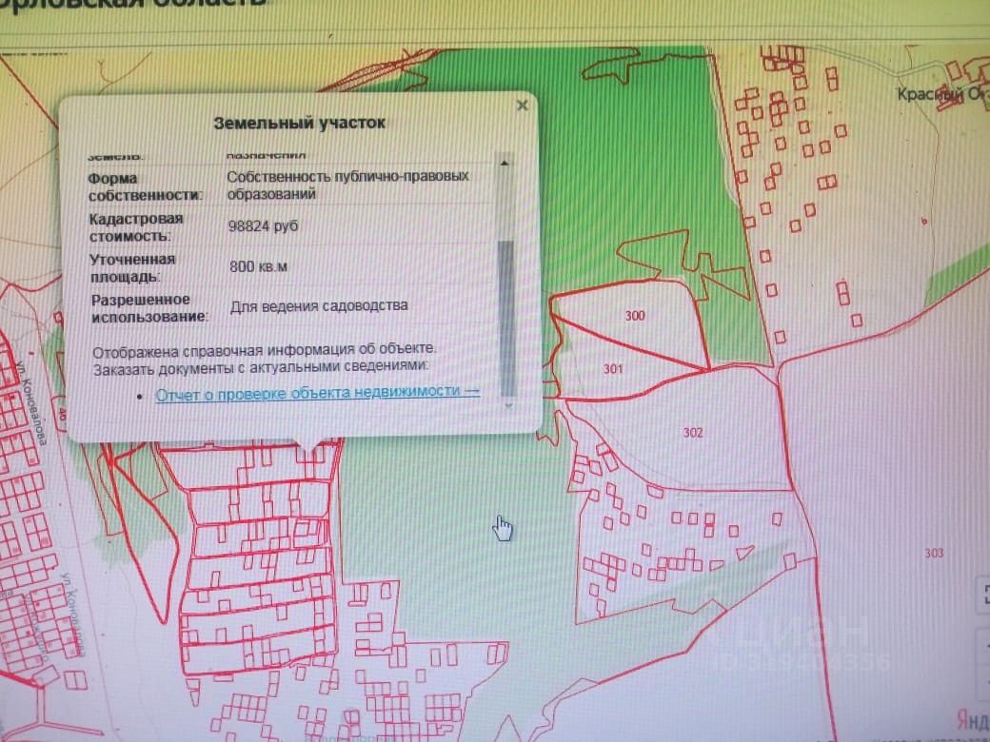Viewport: 990px width, 742px height.
Task: Click the popup scrollbar up arrow
Action: tap(504, 163)
